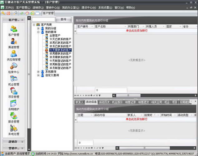Collapse the 我的查询 tree node
The image size is (198, 156).
38,32
